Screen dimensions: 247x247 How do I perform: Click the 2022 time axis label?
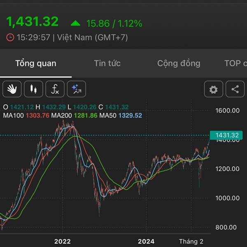63,241
